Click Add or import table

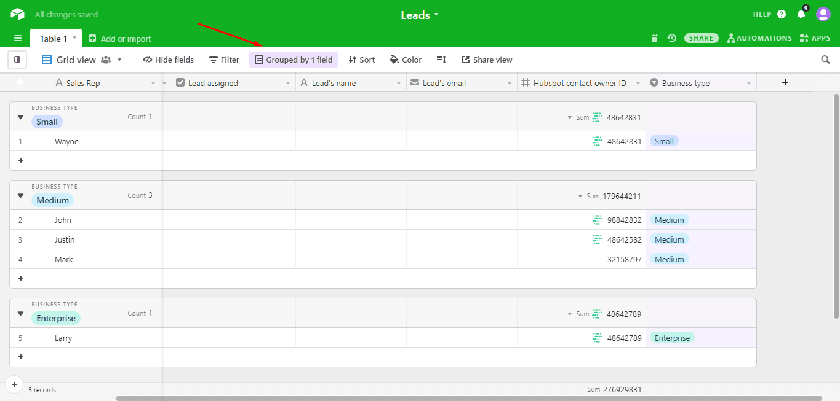click(x=120, y=39)
